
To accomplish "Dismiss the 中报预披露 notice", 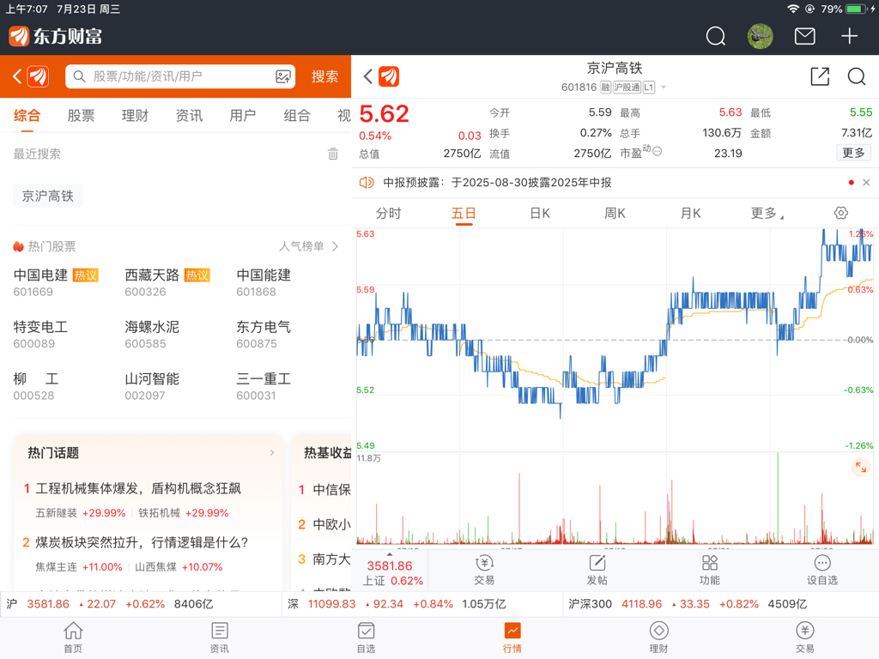I will tap(866, 183).
